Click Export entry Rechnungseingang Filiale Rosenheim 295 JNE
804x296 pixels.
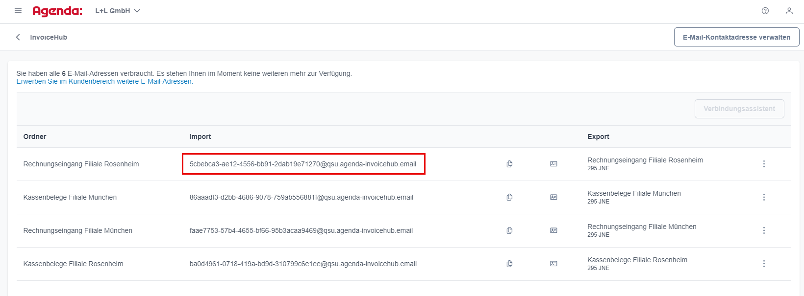click(x=645, y=164)
